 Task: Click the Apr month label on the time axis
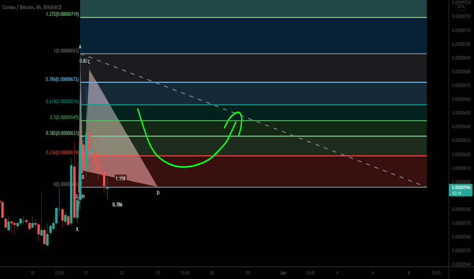pyautogui.click(x=283, y=273)
